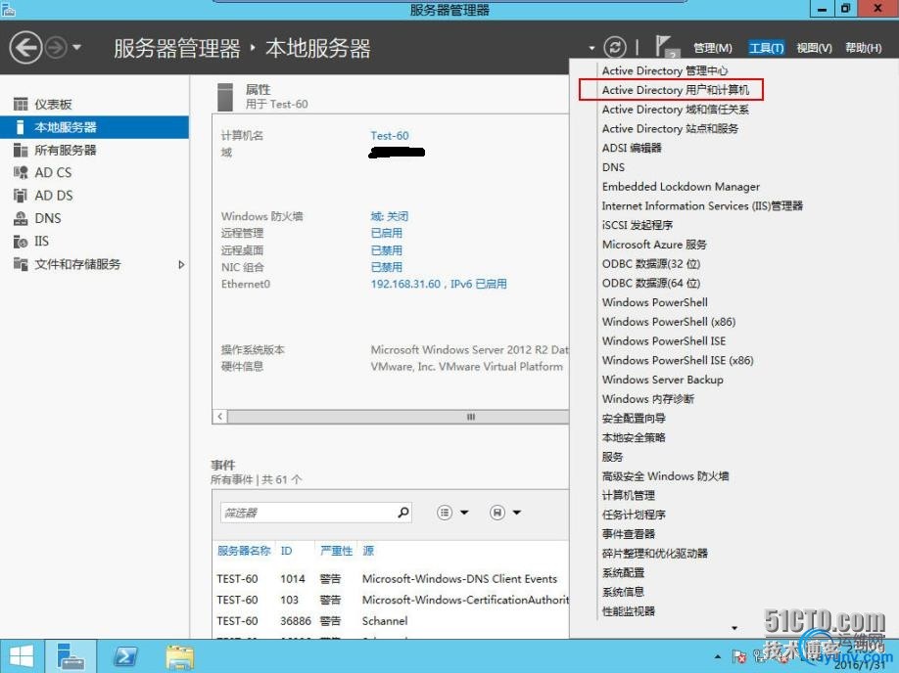Open Active Directory 管理中心 tool
This screenshot has width=899, height=673.
click(665, 71)
